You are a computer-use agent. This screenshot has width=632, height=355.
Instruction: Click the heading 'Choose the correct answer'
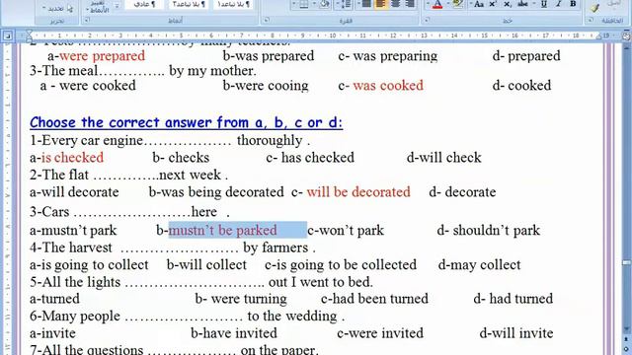[186, 122]
